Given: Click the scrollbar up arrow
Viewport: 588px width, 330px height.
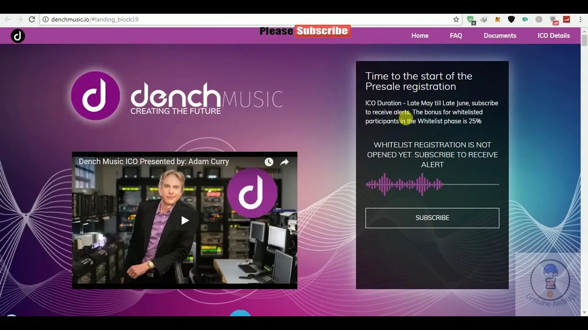Looking at the screenshot, I should tap(584, 31).
